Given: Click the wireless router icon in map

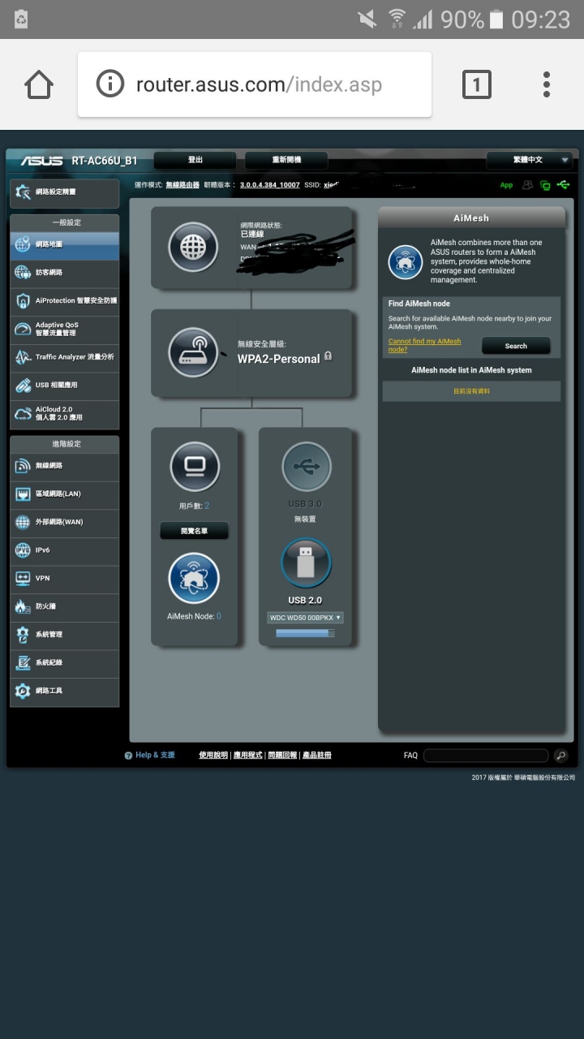Looking at the screenshot, I should point(193,351).
